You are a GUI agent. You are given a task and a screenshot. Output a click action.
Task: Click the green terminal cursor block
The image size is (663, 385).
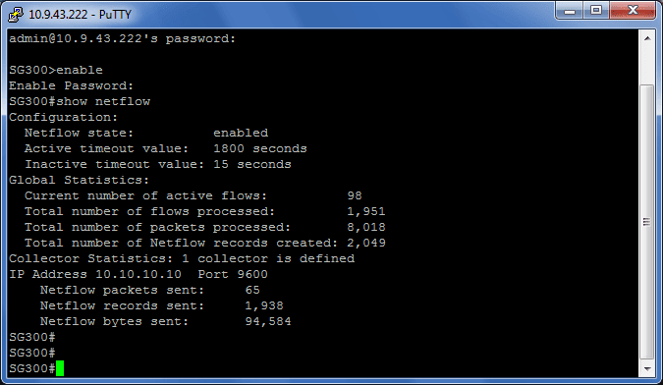click(60, 368)
